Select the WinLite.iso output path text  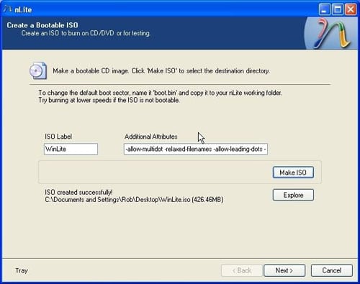(x=134, y=200)
